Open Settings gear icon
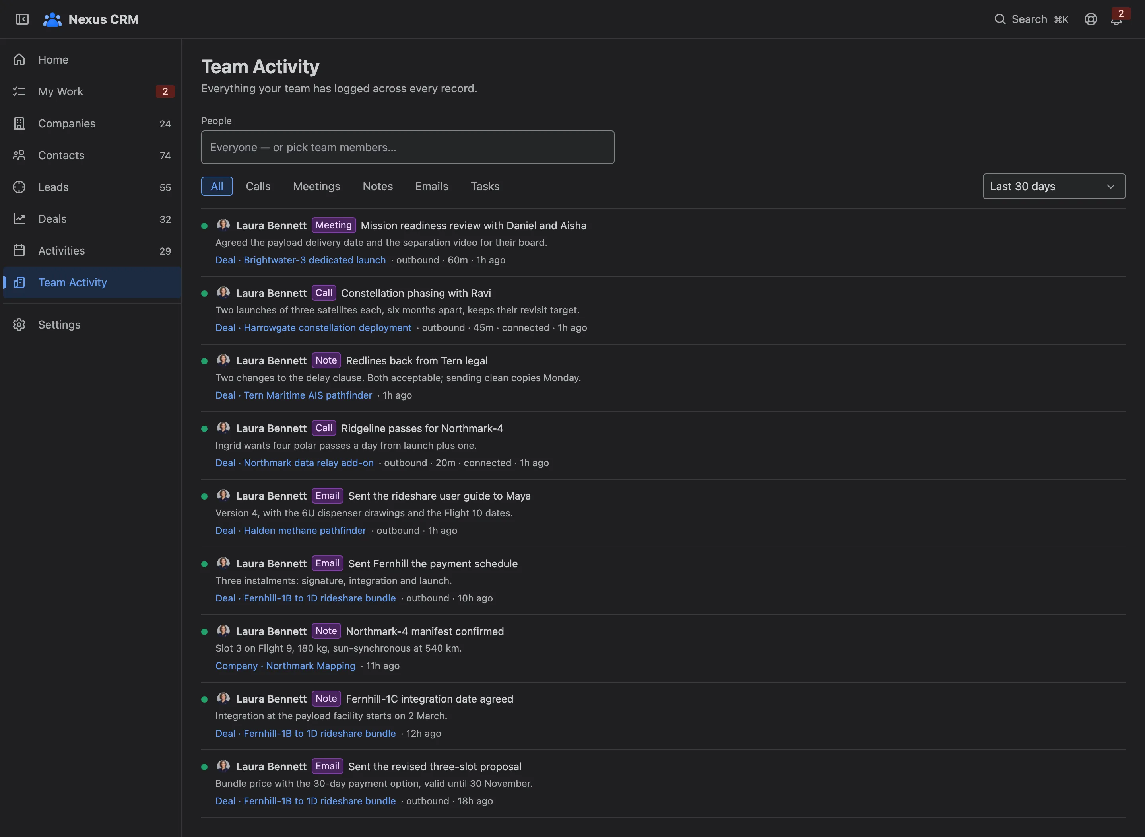Viewport: 1145px width, 837px height. point(19,325)
